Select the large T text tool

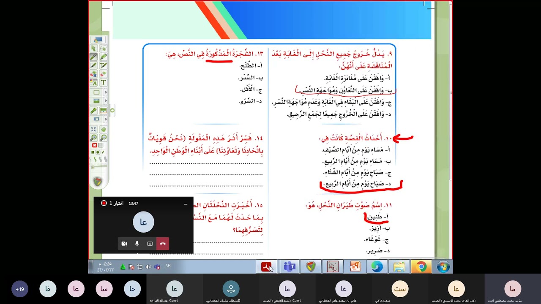click(104, 82)
